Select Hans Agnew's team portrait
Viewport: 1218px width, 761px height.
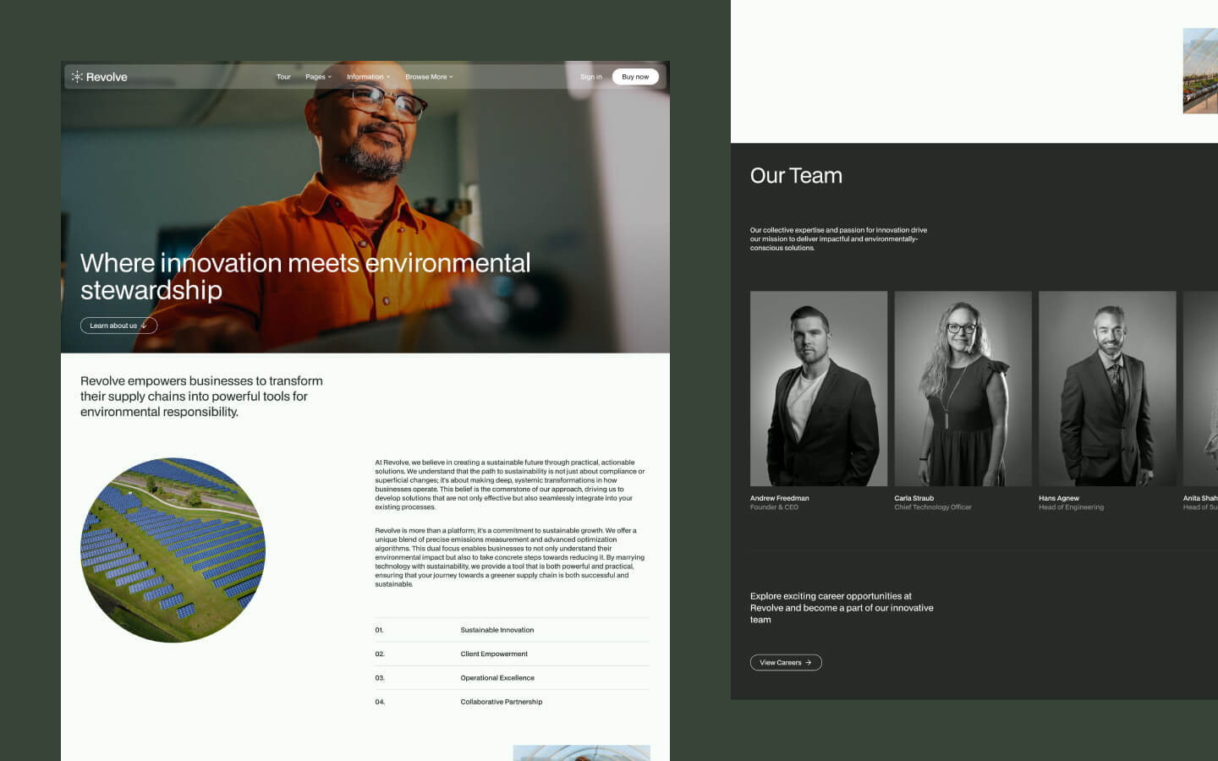pyautogui.click(x=1107, y=388)
